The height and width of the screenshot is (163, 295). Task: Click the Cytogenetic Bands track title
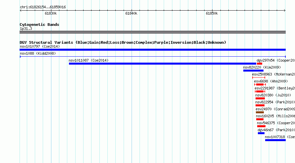tap(39, 25)
